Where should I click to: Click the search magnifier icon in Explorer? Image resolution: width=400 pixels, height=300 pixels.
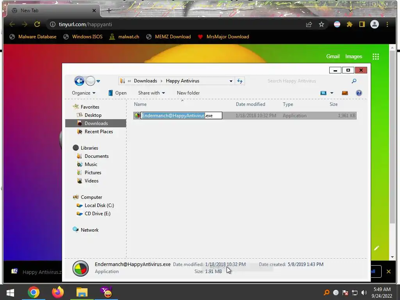click(x=354, y=81)
